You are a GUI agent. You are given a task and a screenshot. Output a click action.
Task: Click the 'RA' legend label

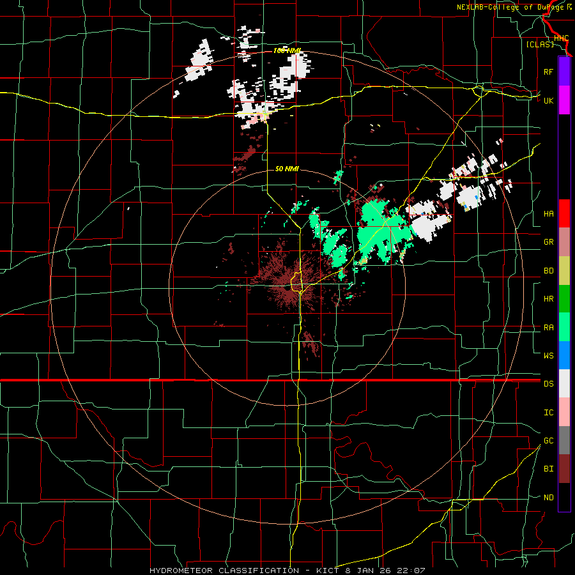pyautogui.click(x=548, y=328)
